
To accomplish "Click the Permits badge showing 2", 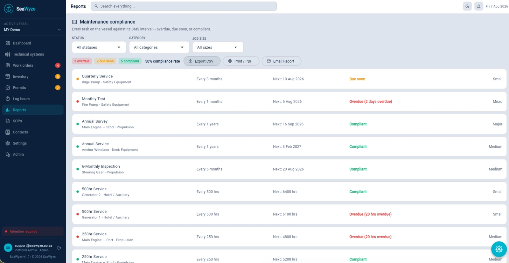I will click(x=58, y=88).
